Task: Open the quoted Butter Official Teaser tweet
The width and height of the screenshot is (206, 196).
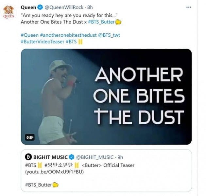Action: click(x=106, y=170)
